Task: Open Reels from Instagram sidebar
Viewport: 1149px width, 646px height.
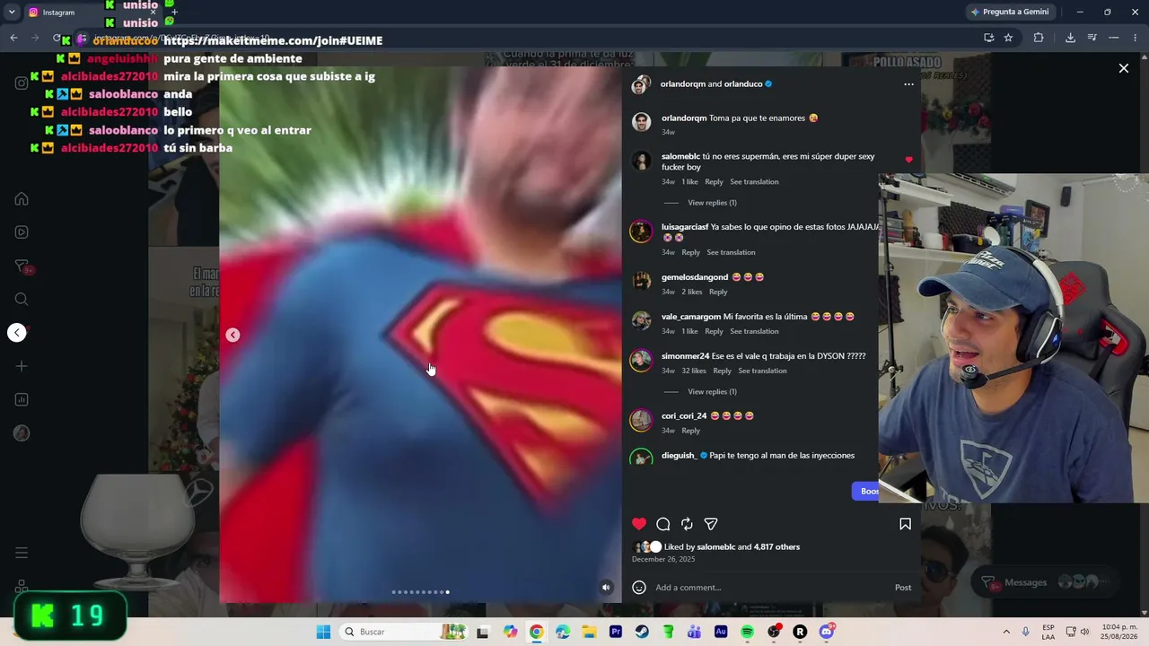Action: pyautogui.click(x=22, y=232)
